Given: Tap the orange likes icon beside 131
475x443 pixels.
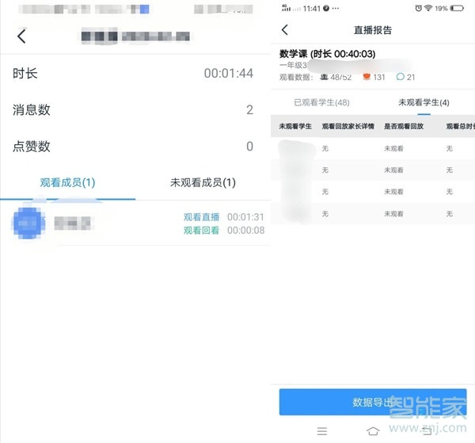Looking at the screenshot, I should 366,77.
